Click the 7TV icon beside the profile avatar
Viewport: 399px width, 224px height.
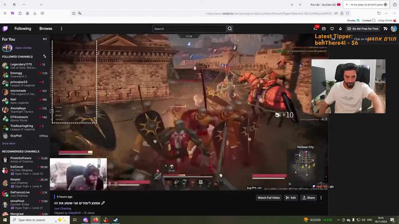385,29
